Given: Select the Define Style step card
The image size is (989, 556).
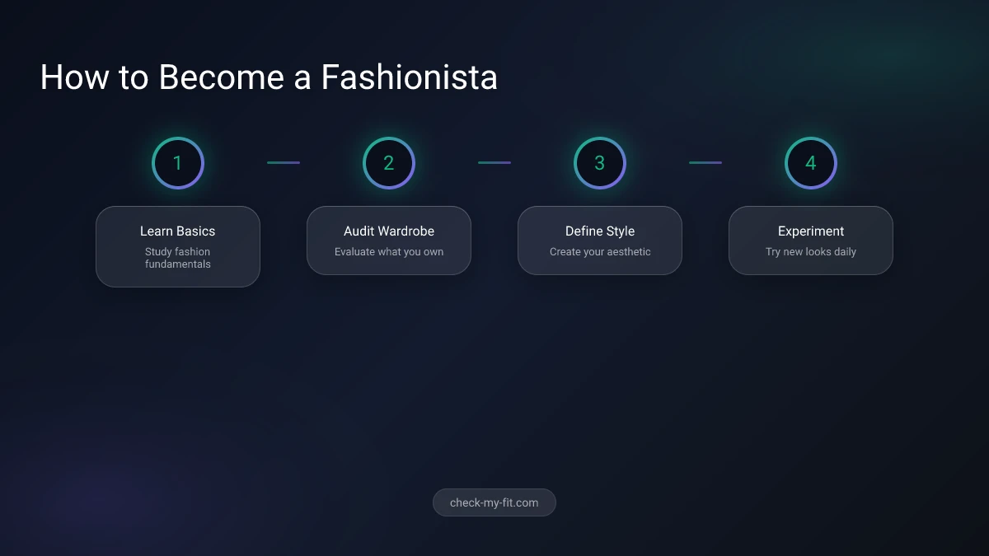Looking at the screenshot, I should coord(600,241).
